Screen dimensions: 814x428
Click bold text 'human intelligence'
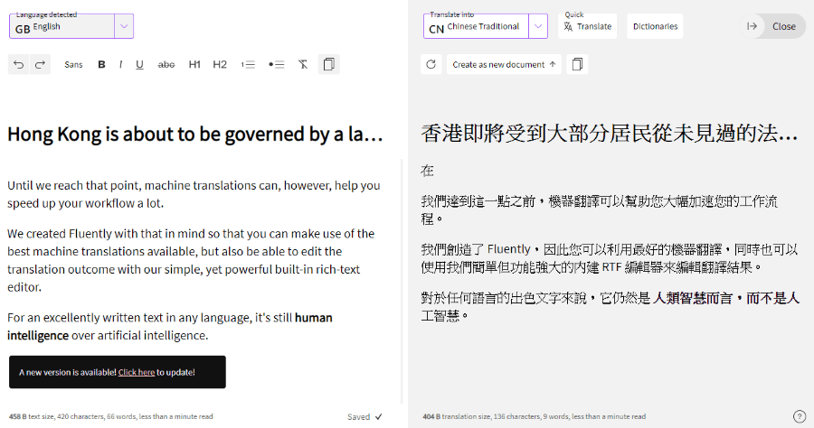170,327
